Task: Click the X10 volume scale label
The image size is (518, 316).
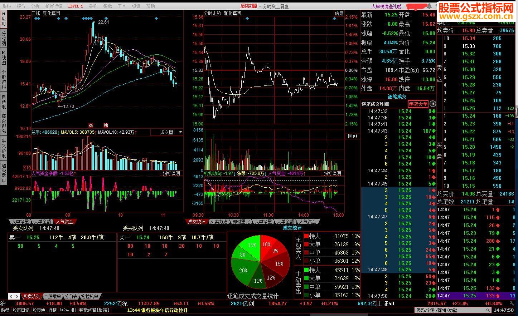Action: click(27, 168)
